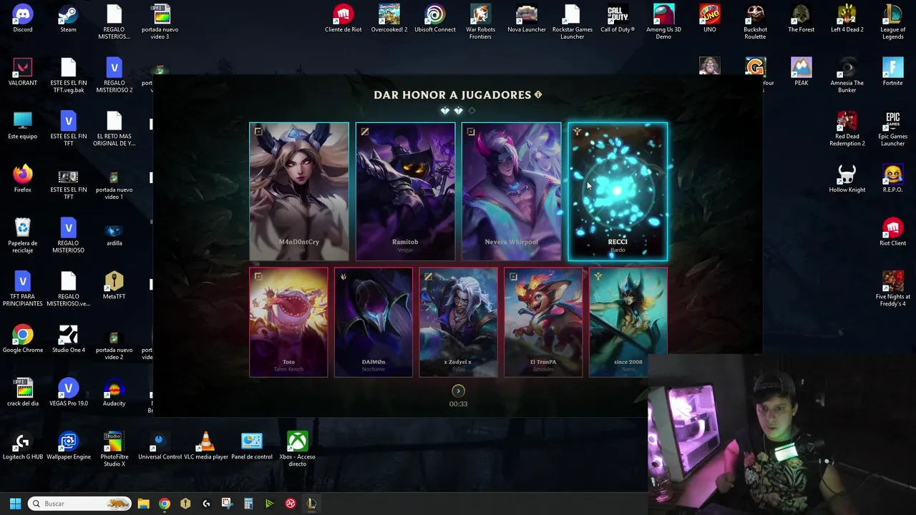The width and height of the screenshot is (916, 515).
Task: Launch Wallpaper Engine
Action: (x=69, y=446)
